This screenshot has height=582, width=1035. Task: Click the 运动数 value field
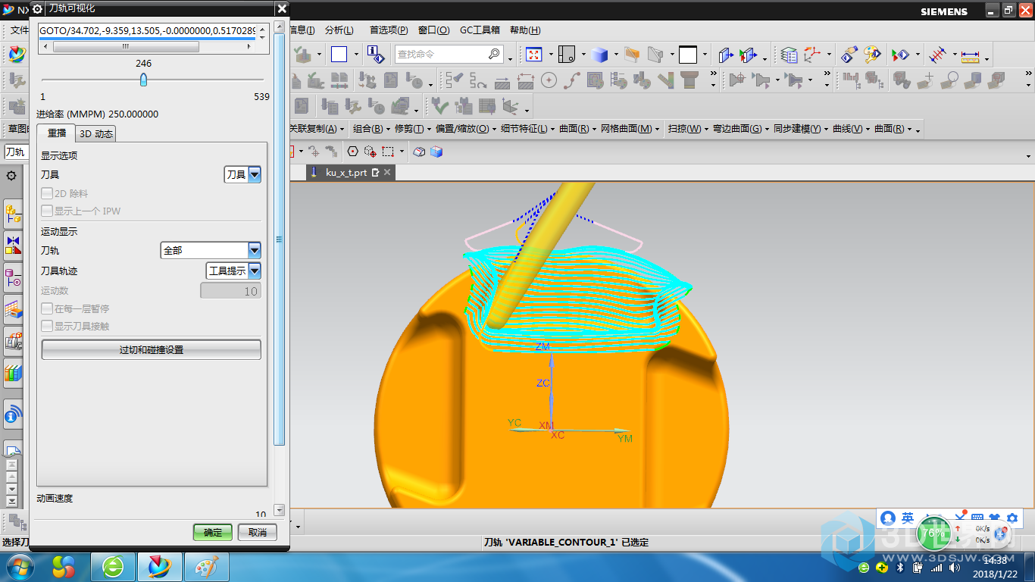(230, 291)
